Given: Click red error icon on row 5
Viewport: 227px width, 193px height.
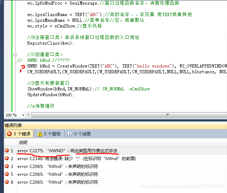Looking at the screenshot, I should point(7,174).
